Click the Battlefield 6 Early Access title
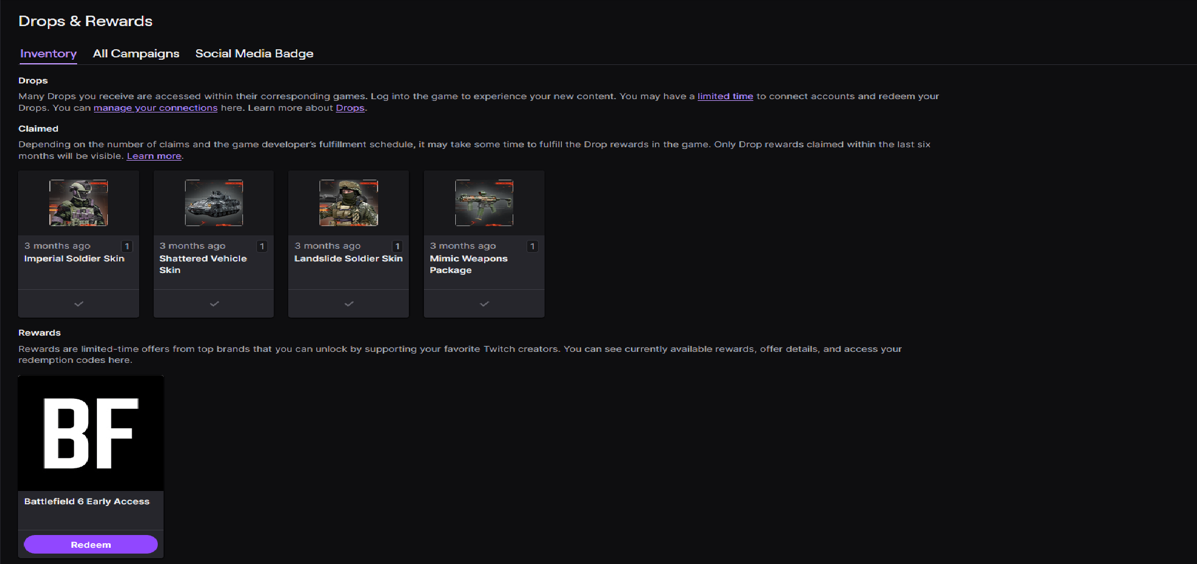Image resolution: width=1197 pixels, height=564 pixels. tap(87, 501)
